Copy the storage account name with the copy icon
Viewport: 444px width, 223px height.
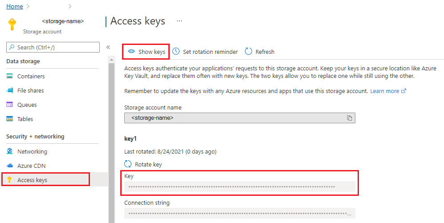pos(350,118)
